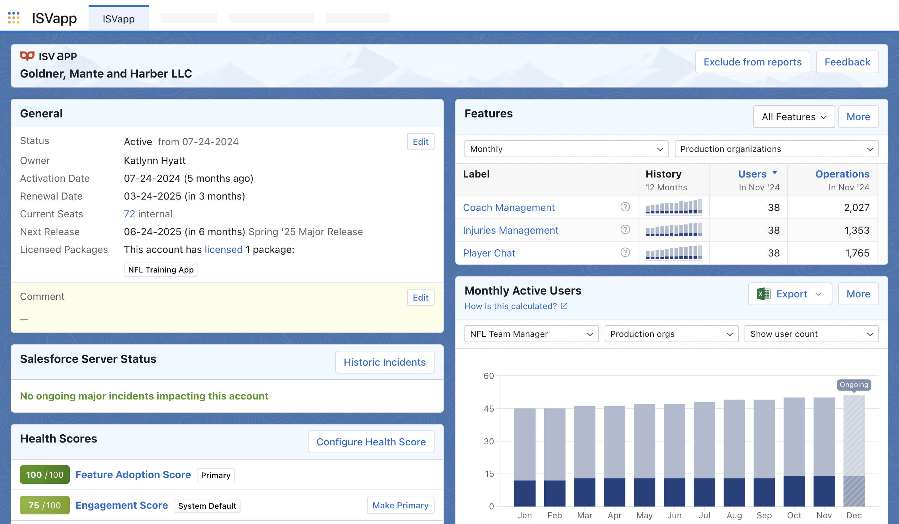Click the Feedback button

tap(847, 62)
